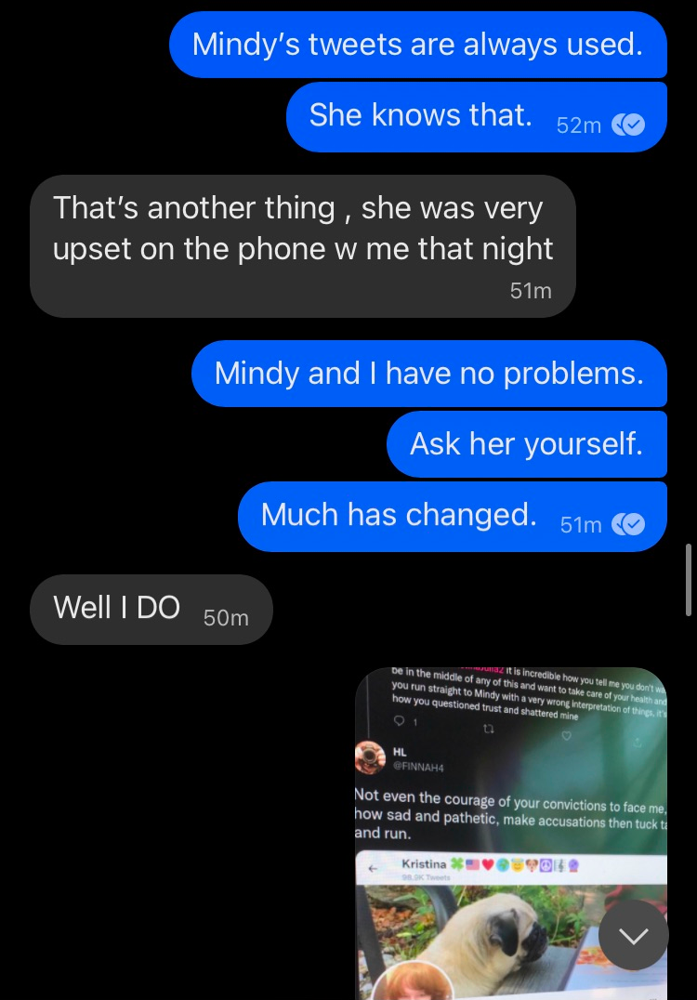Click the @FINNAH4 handle in screenshot
Screen dimensions: 697x1000
(x=418, y=768)
